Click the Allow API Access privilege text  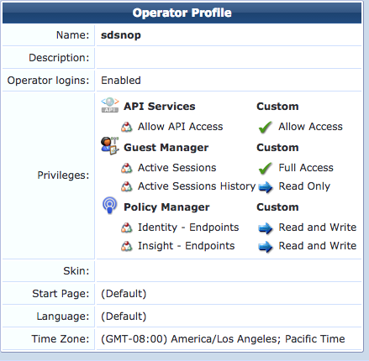pos(181,127)
